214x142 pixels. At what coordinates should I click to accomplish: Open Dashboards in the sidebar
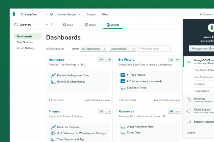pos(28,36)
